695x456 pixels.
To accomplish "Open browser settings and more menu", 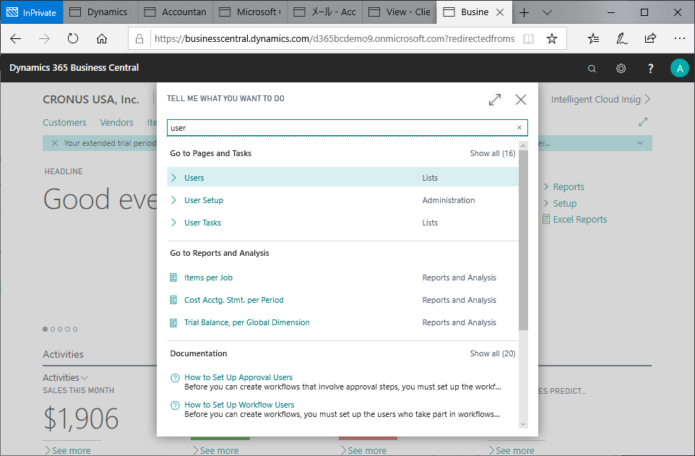I will tap(680, 38).
